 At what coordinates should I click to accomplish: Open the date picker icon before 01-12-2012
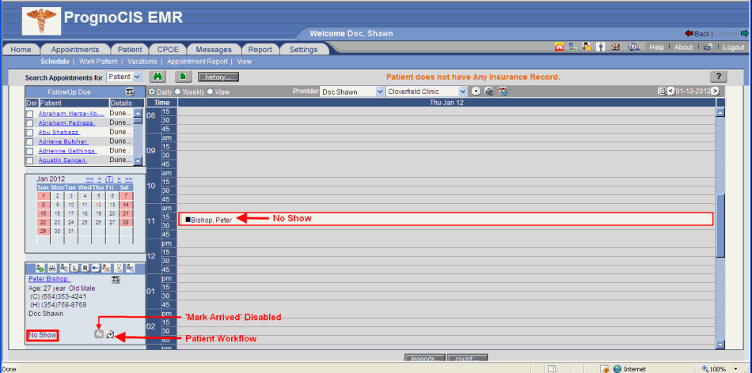(x=663, y=91)
